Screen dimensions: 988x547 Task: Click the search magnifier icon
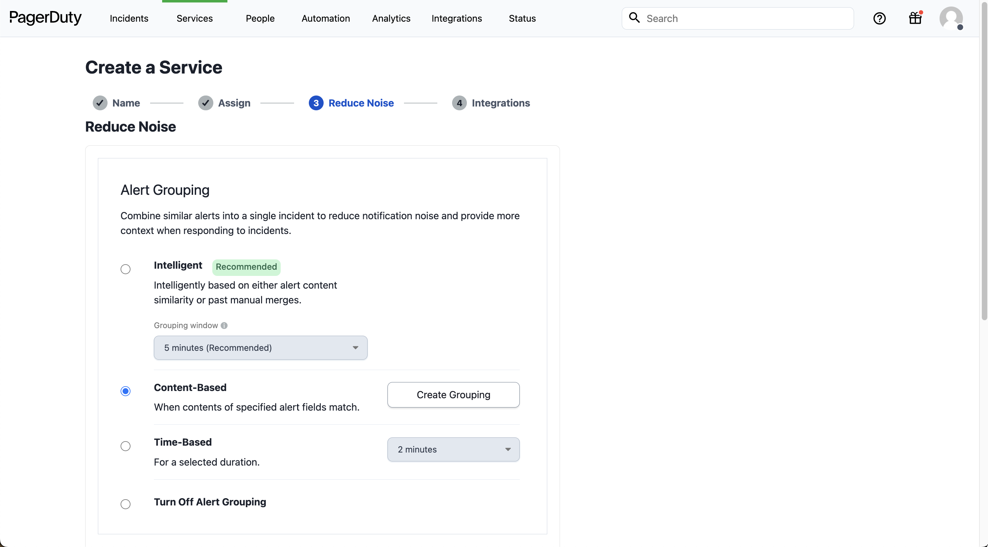(635, 18)
